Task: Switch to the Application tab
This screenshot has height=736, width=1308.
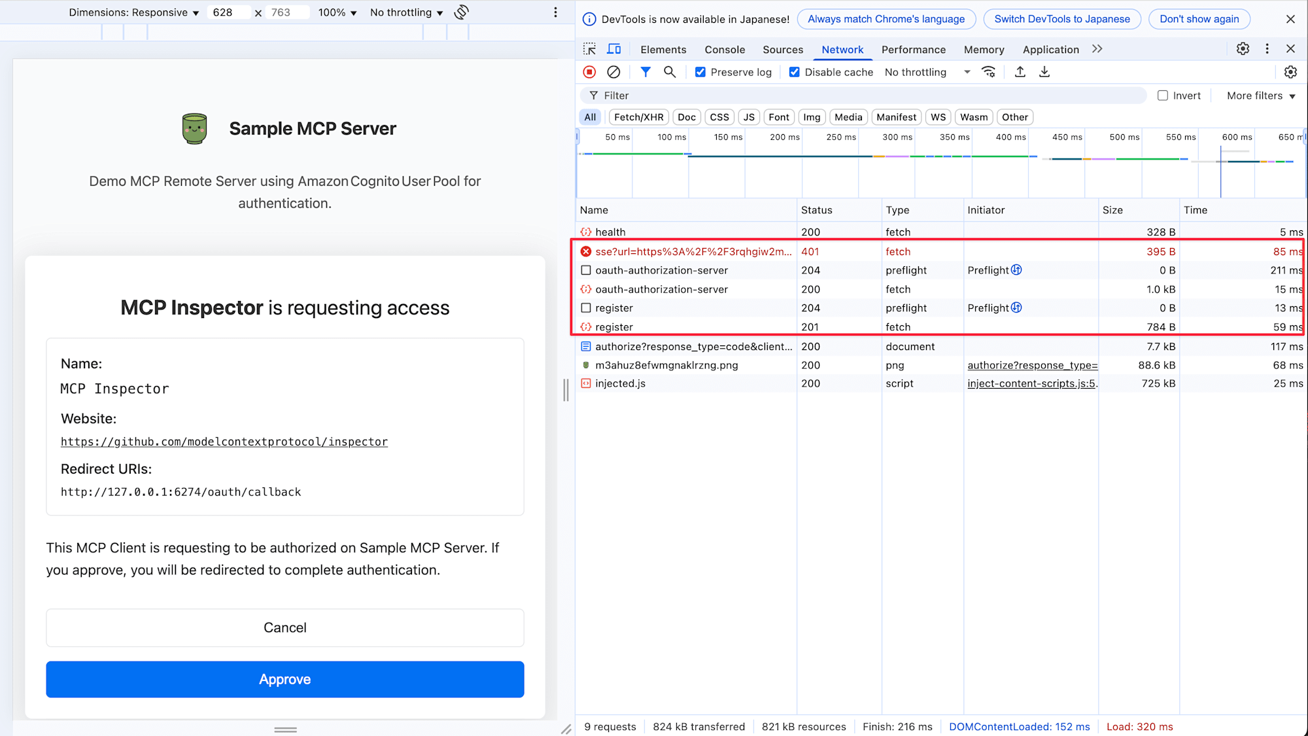Action: 1050,50
